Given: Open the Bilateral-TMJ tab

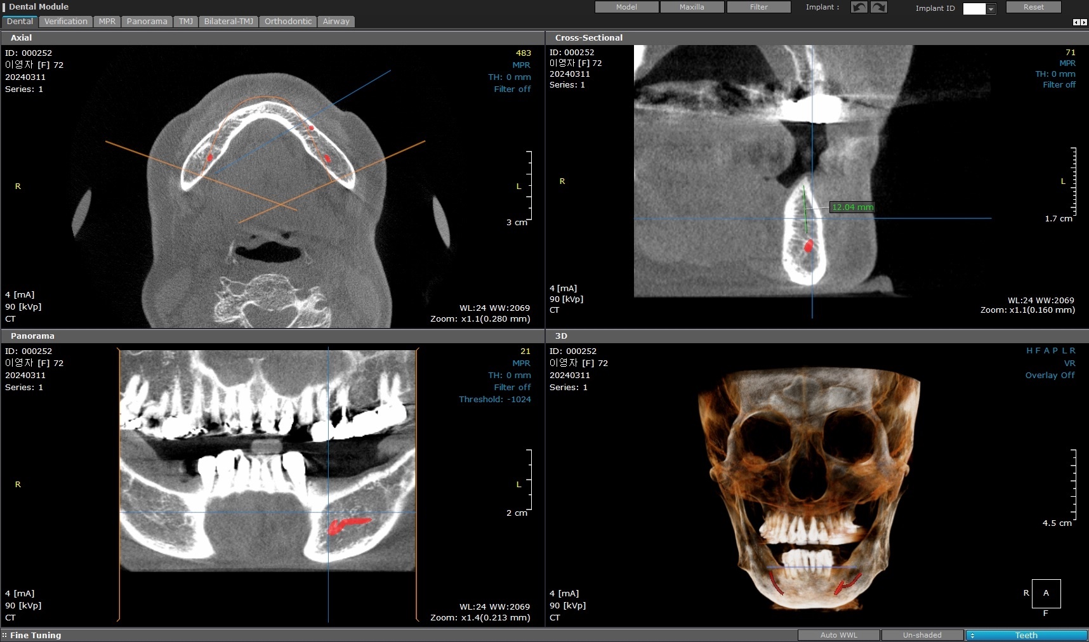Looking at the screenshot, I should 228,22.
